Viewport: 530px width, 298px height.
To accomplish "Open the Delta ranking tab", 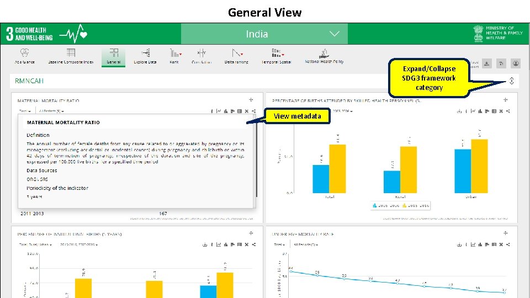I will point(236,56).
